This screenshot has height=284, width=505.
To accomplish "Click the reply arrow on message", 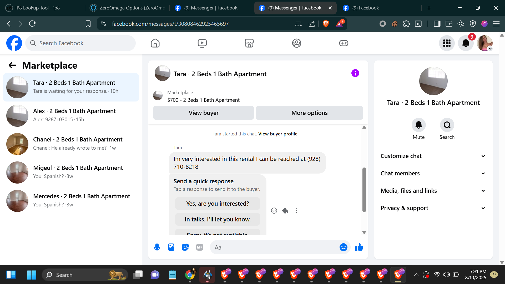I will (x=285, y=211).
